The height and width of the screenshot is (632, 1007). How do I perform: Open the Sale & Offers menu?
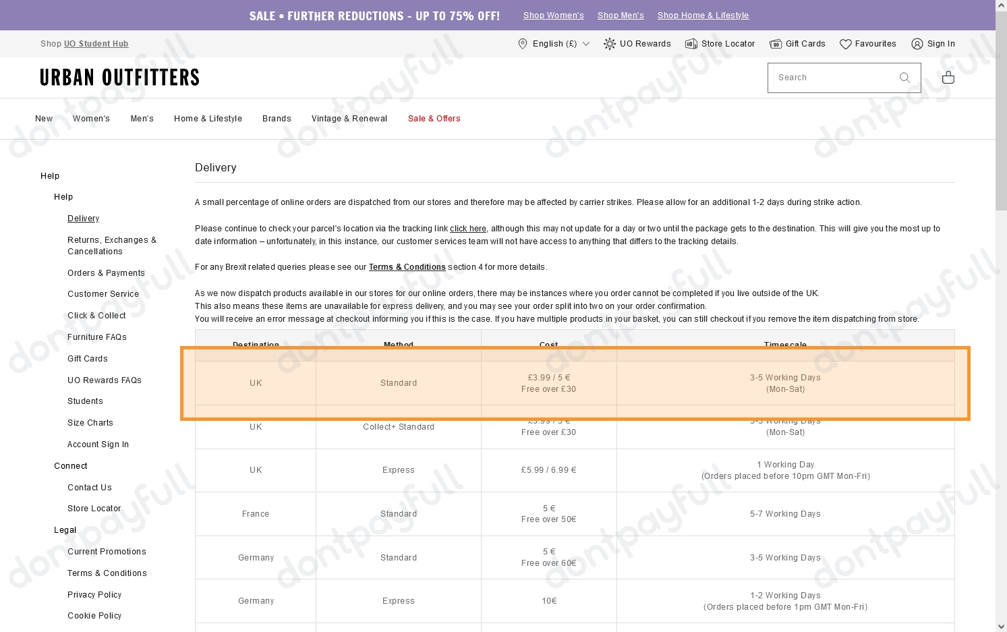pyautogui.click(x=434, y=118)
